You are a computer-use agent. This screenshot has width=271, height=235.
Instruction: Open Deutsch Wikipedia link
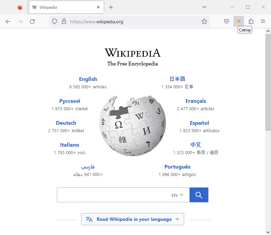pyautogui.click(x=66, y=123)
